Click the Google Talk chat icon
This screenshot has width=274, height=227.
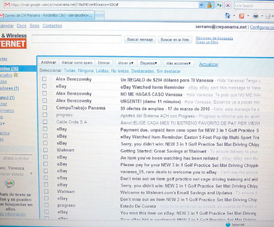(9, 183)
